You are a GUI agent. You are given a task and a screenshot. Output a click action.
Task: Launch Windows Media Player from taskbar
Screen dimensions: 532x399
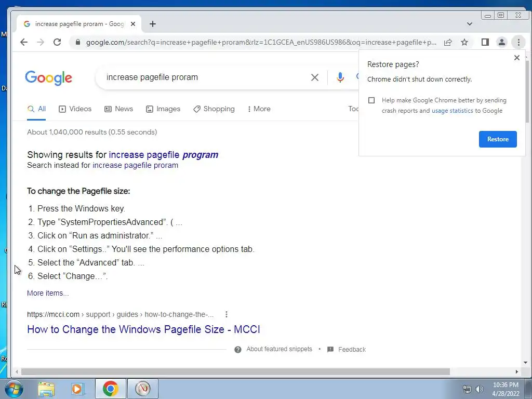click(78, 389)
